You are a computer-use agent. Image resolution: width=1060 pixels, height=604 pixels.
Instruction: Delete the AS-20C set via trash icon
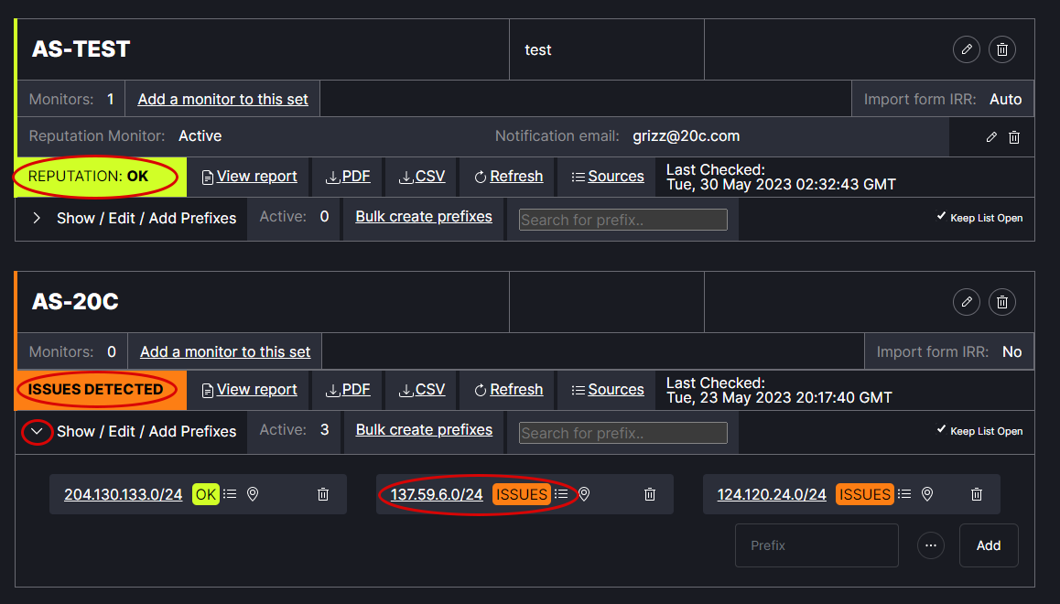point(1002,302)
